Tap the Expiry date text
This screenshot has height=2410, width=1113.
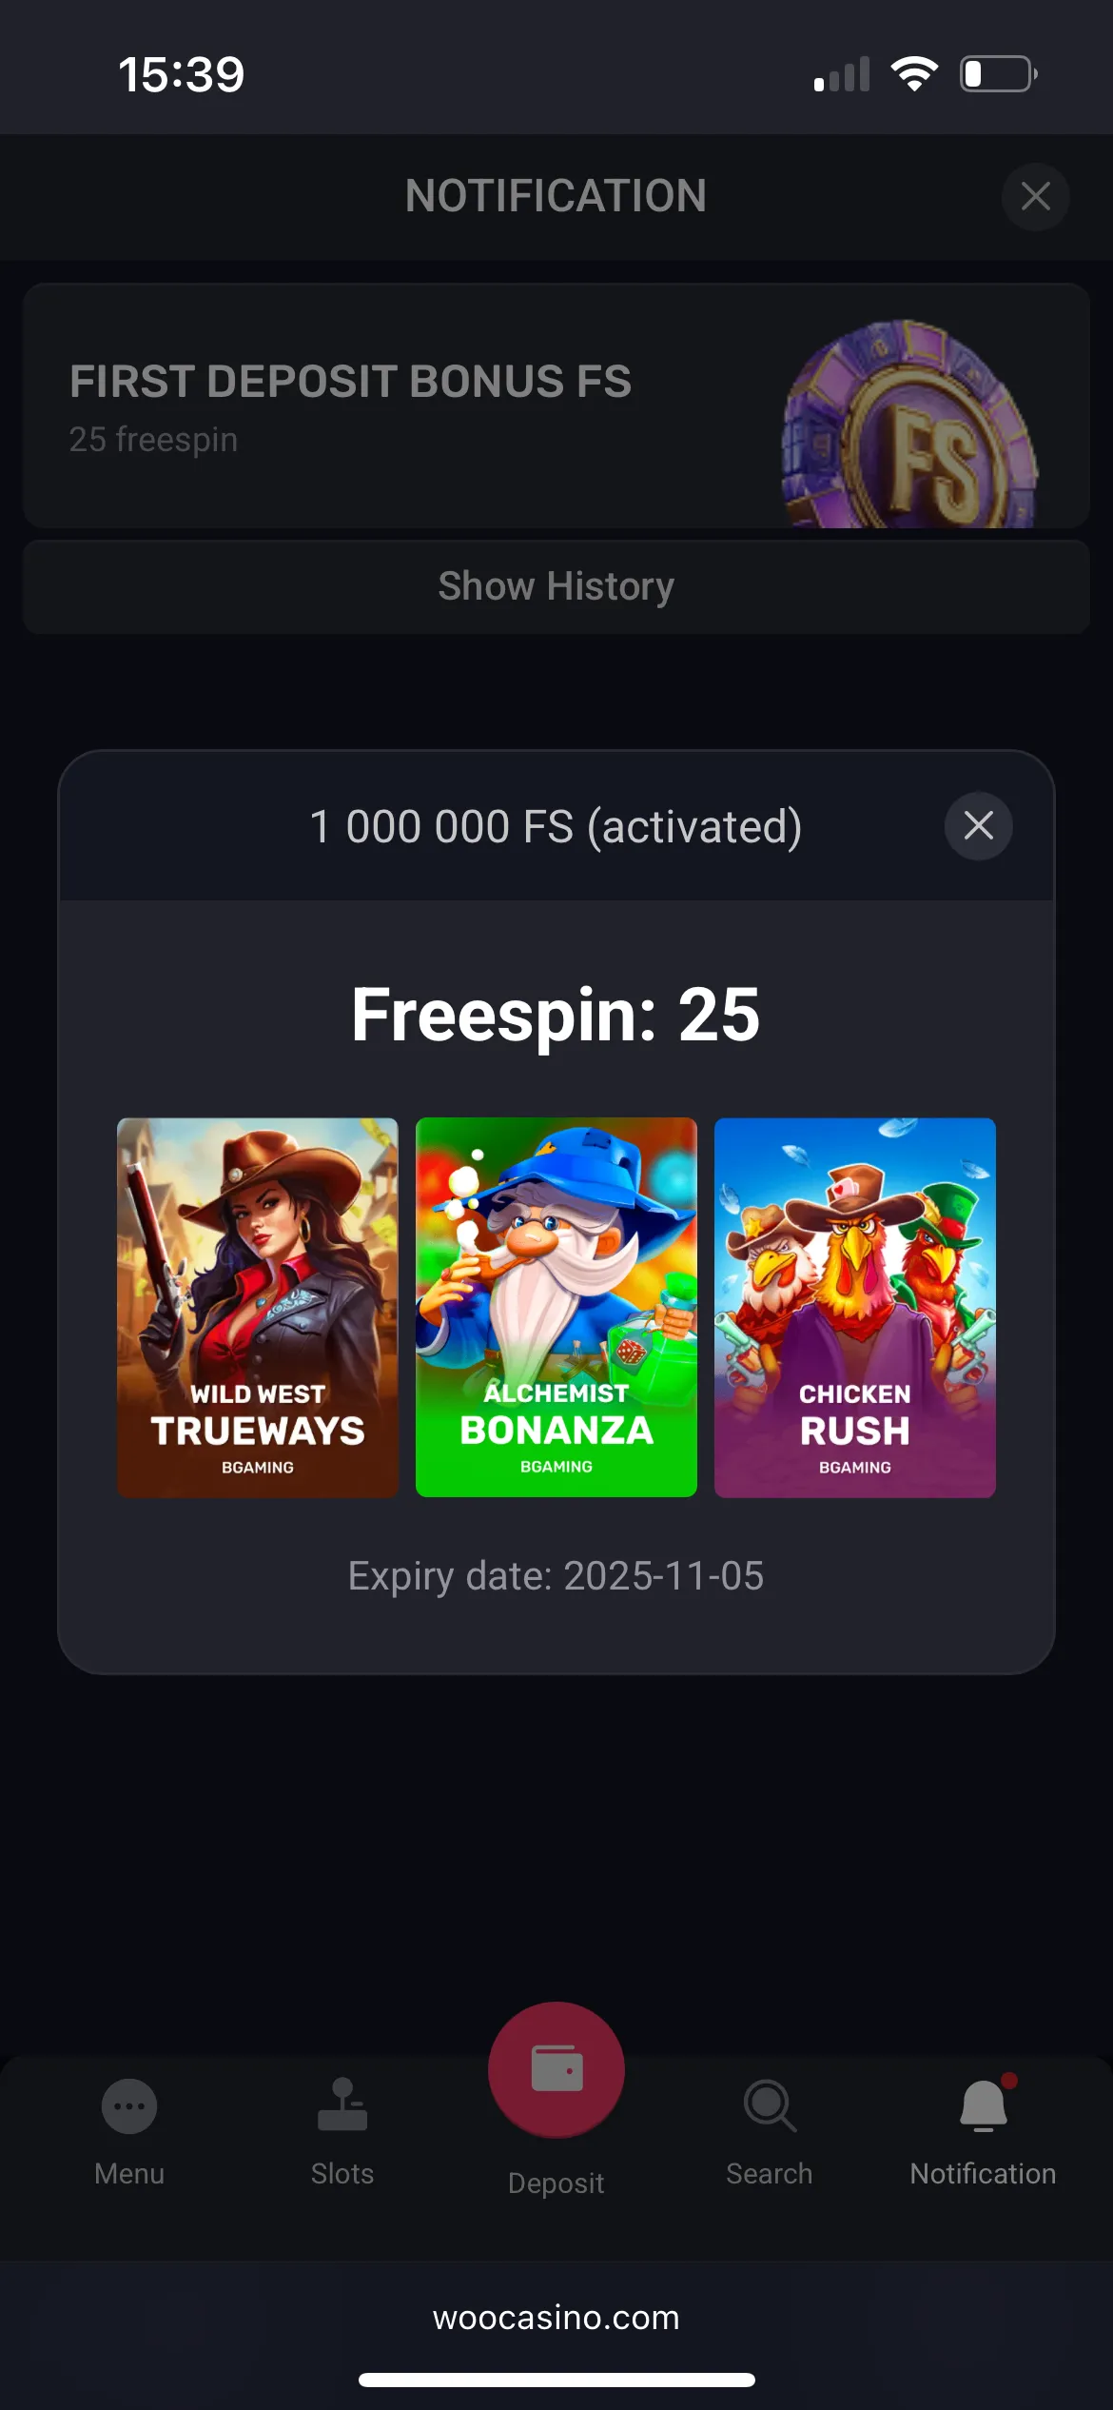(x=556, y=1576)
